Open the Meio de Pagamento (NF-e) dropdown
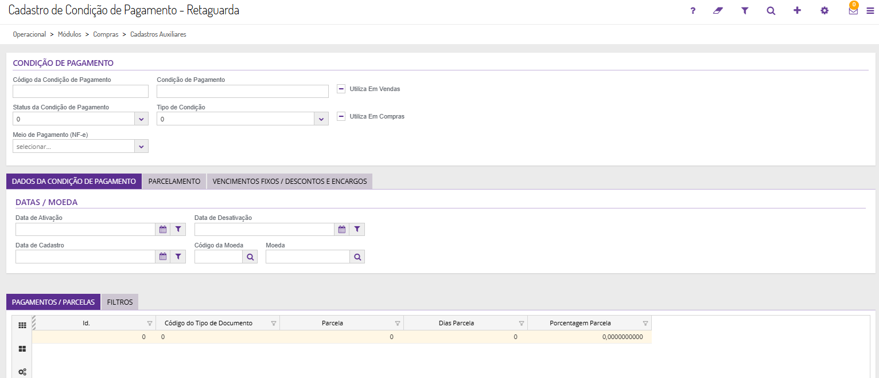The height and width of the screenshot is (378, 879). [x=141, y=146]
